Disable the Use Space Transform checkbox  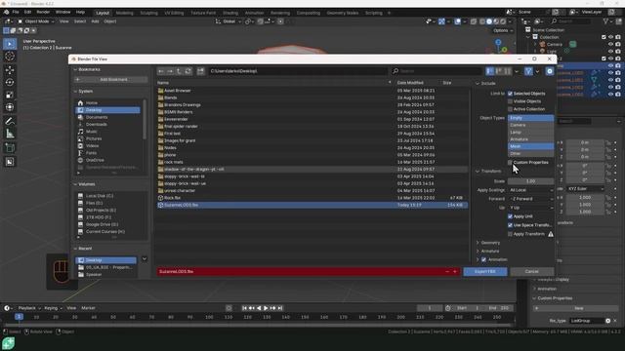point(510,225)
